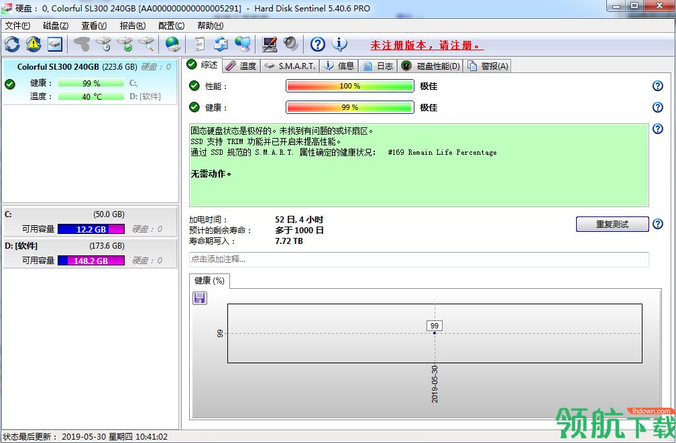Click the 多于 1000 日 remaining life value
Image resolution: width=676 pixels, height=443 pixels.
pos(299,231)
